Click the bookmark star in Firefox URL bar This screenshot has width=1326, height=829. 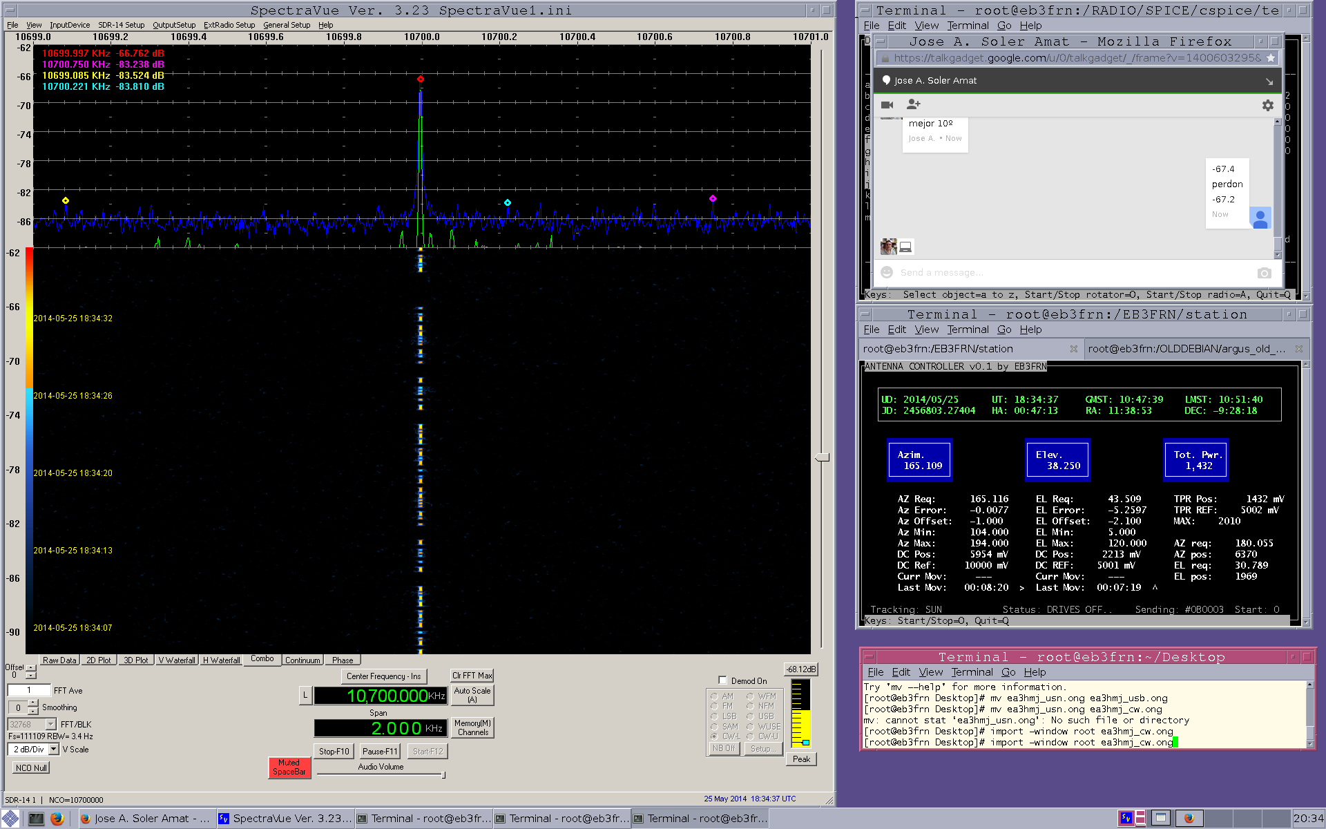point(1271,58)
